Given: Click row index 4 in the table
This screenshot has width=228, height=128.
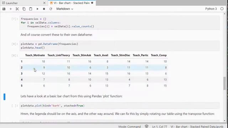Looking at the screenshot, I should point(22,80).
